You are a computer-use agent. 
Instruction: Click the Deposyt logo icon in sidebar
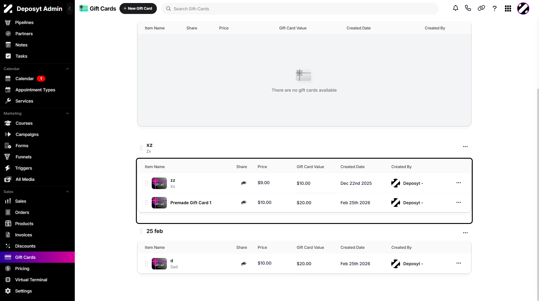coord(8,9)
